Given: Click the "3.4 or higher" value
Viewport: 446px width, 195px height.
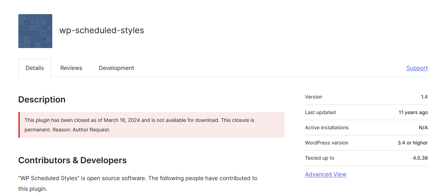Looking at the screenshot, I should click(x=412, y=143).
